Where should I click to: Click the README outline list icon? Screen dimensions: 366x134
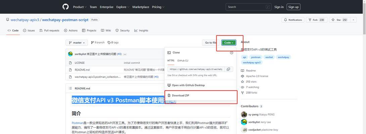click(x=70, y=88)
